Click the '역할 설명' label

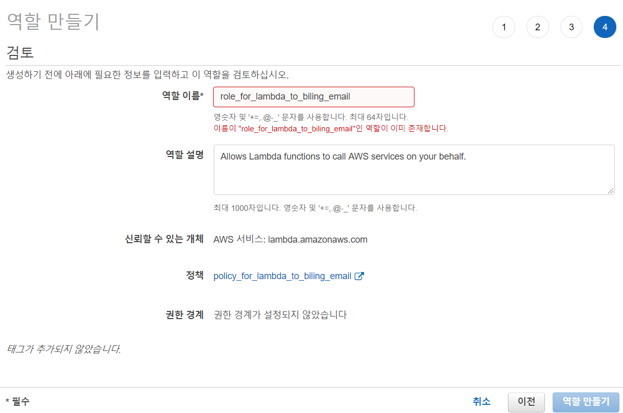(x=184, y=154)
